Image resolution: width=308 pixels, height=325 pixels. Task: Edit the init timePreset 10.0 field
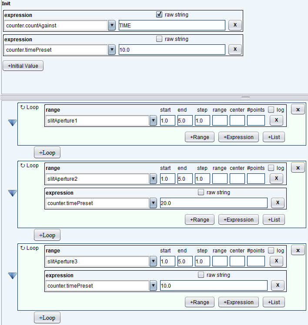(x=172, y=50)
